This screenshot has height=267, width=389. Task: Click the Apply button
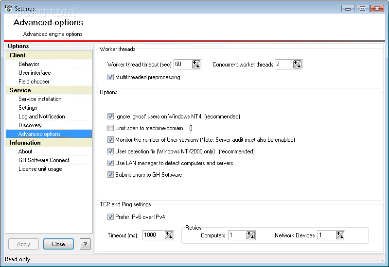(x=23, y=244)
